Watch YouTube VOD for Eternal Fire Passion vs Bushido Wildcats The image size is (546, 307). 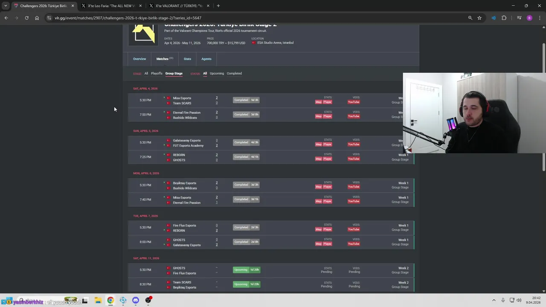354,116
